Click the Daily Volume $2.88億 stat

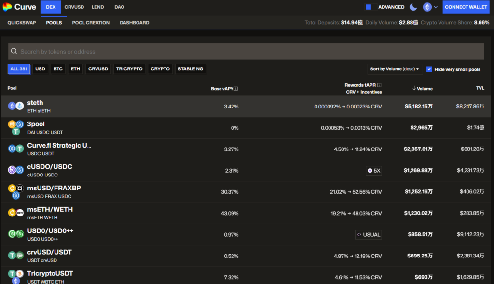pos(392,23)
